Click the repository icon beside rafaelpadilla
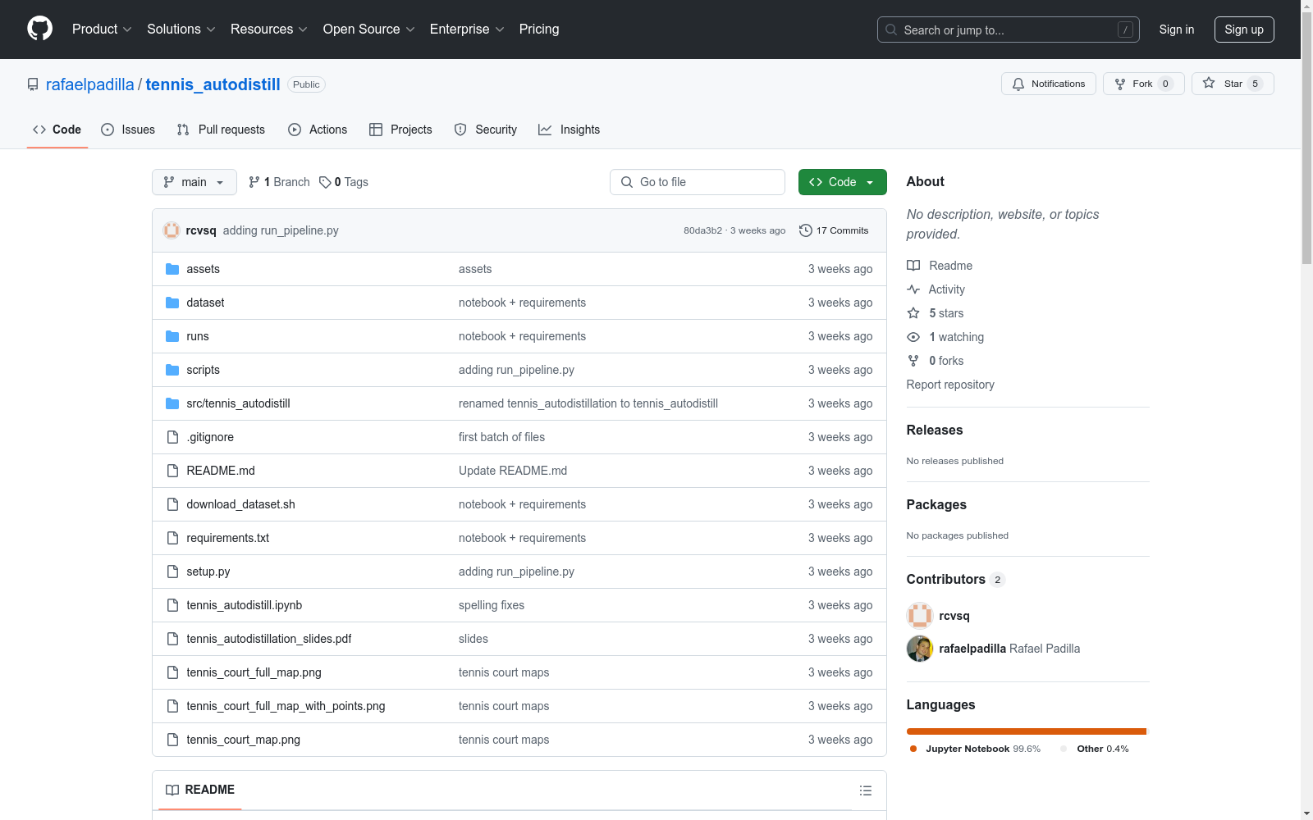Image resolution: width=1313 pixels, height=820 pixels. click(x=33, y=84)
